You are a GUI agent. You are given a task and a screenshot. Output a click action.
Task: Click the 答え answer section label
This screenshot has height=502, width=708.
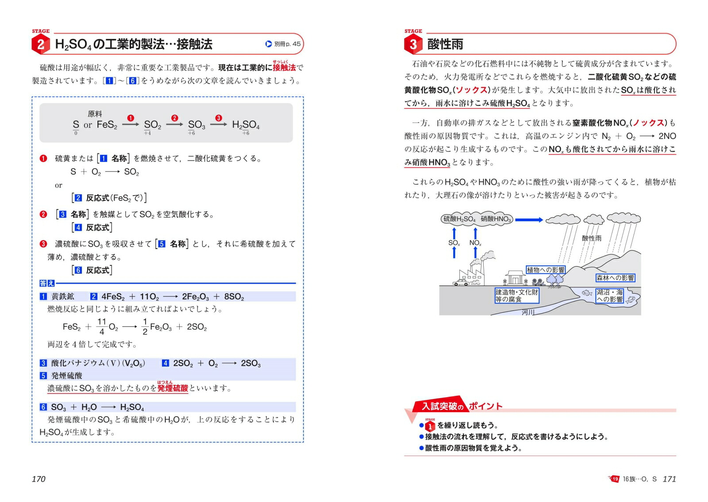(47, 283)
